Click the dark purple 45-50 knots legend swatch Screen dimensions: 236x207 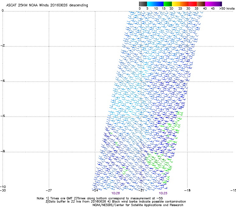[x=218, y=4]
